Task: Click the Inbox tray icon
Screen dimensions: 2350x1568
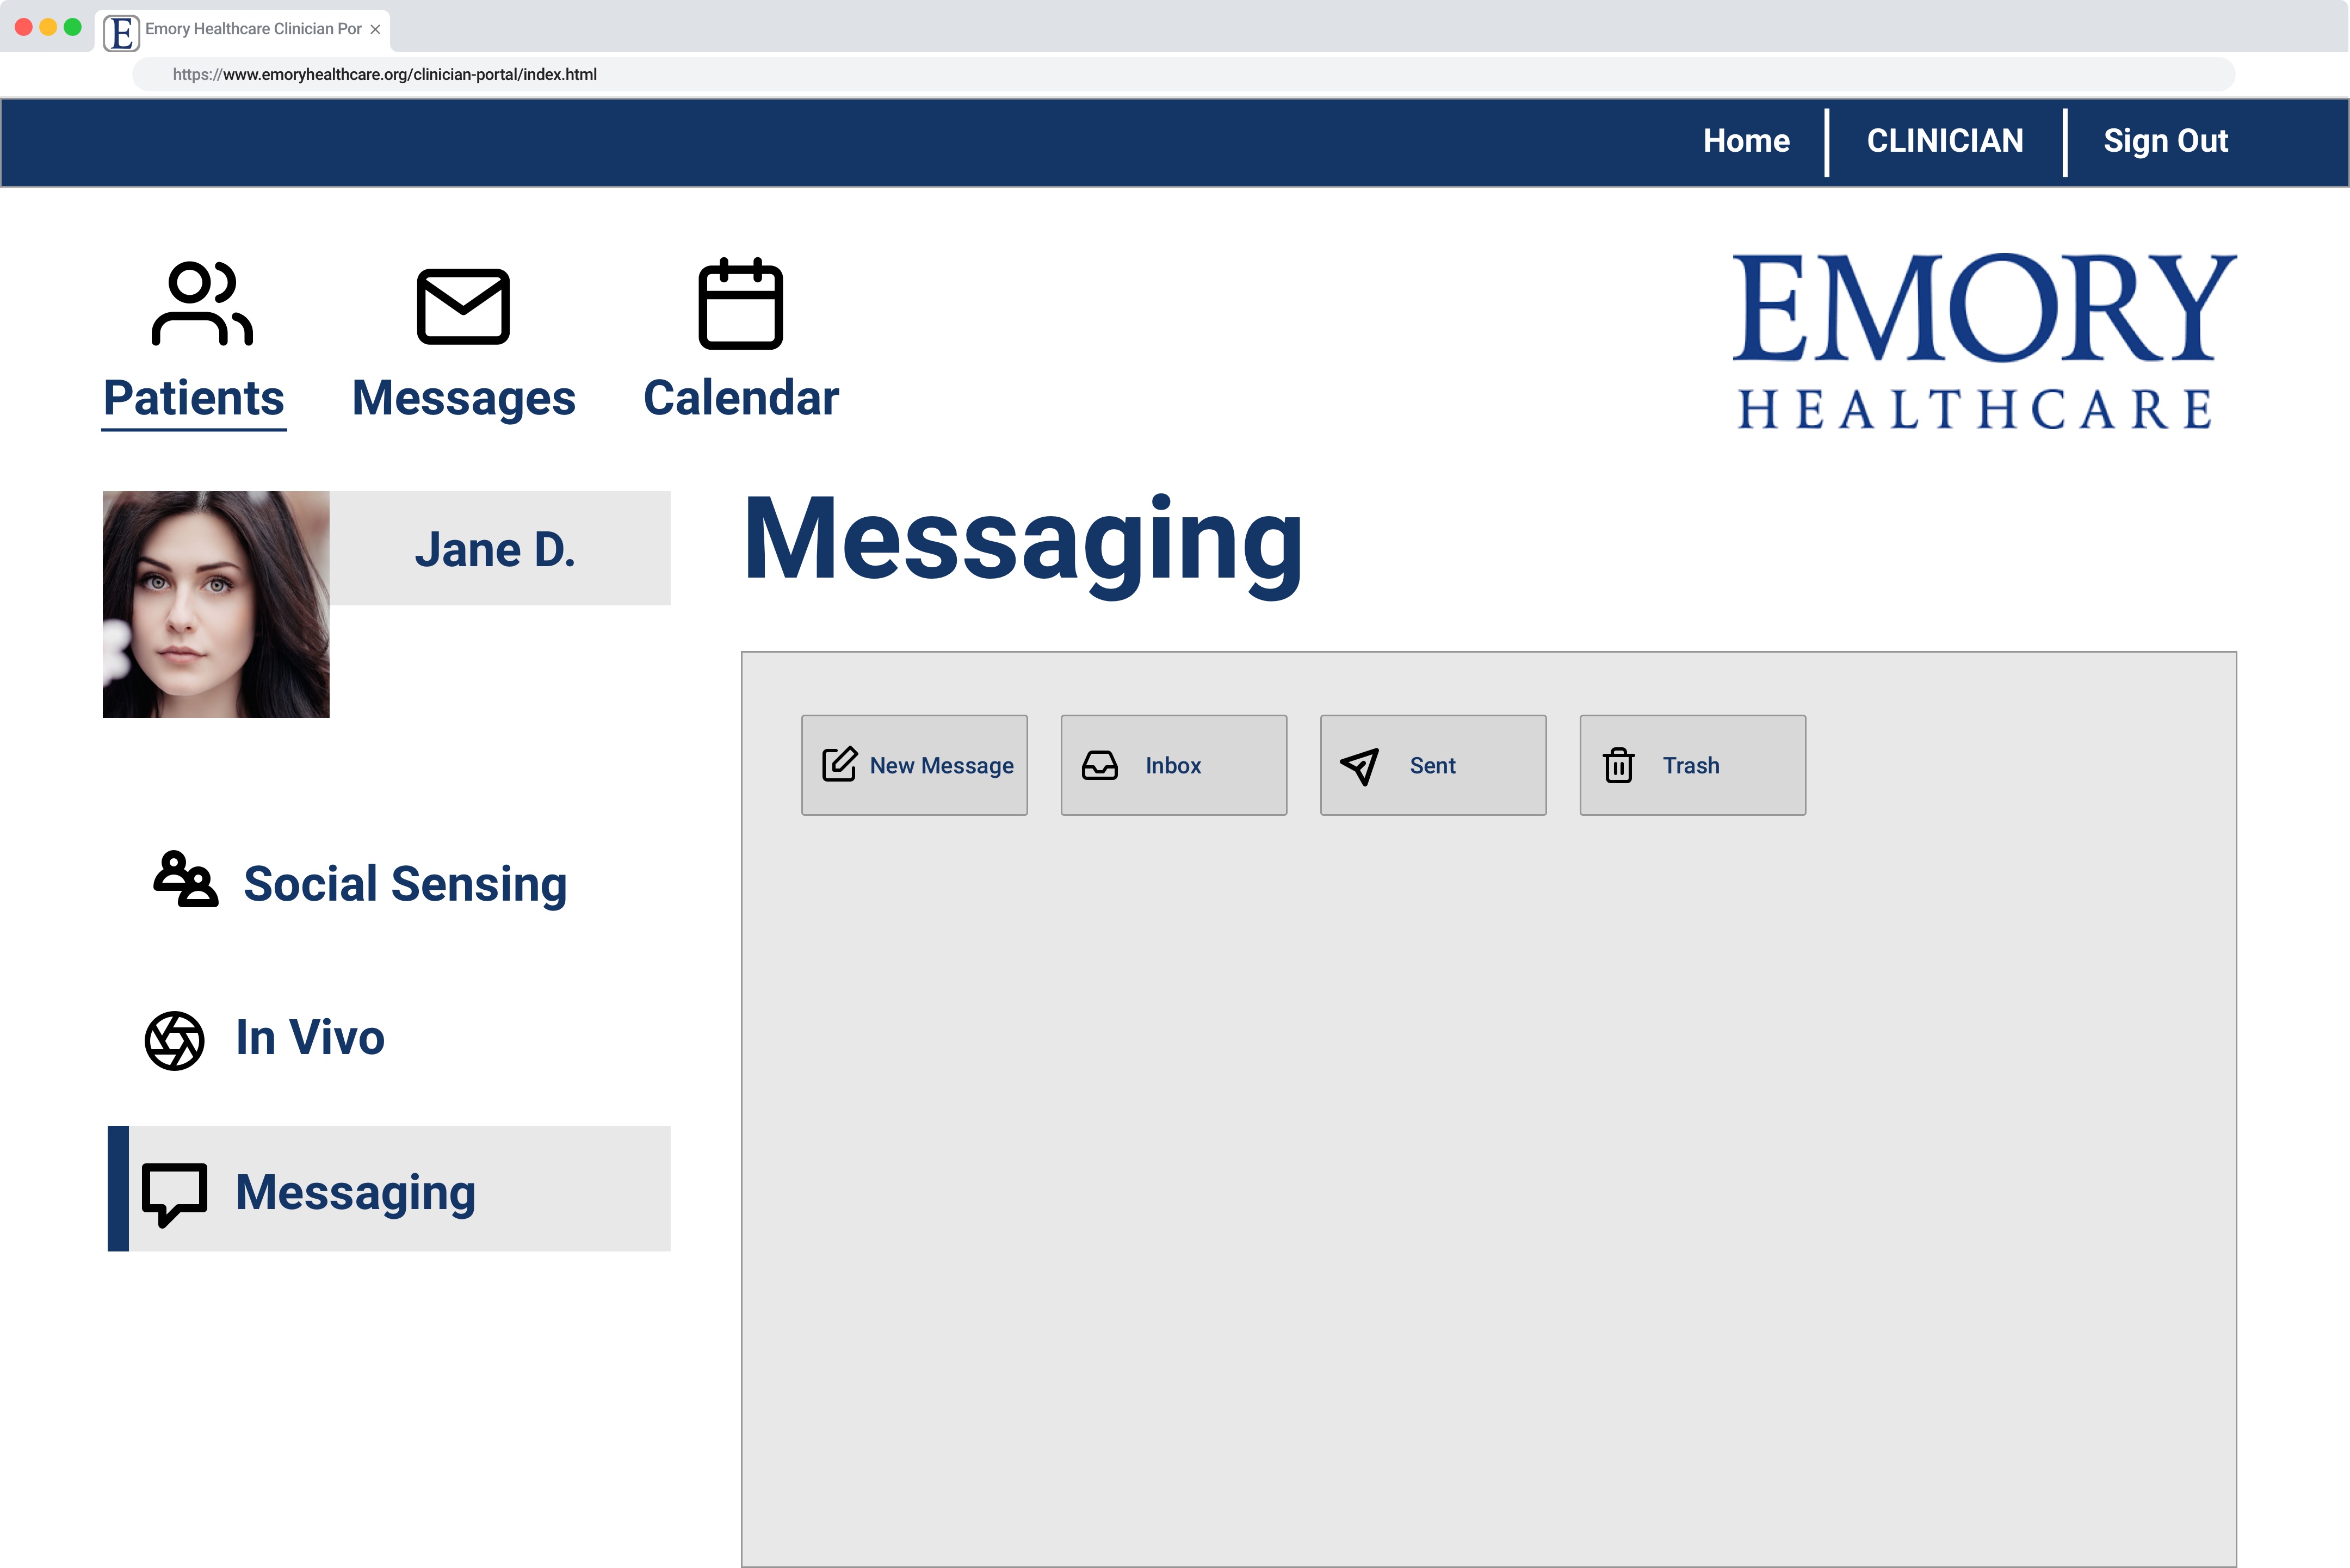Action: (x=1100, y=766)
